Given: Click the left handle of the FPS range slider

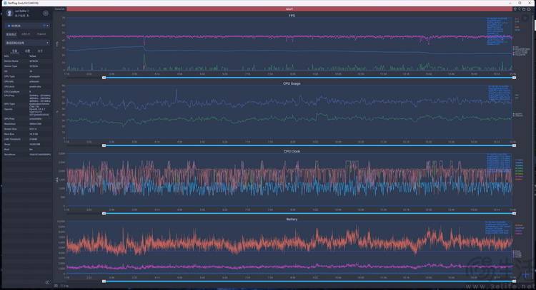Looking at the screenshot, I should click(104, 78).
